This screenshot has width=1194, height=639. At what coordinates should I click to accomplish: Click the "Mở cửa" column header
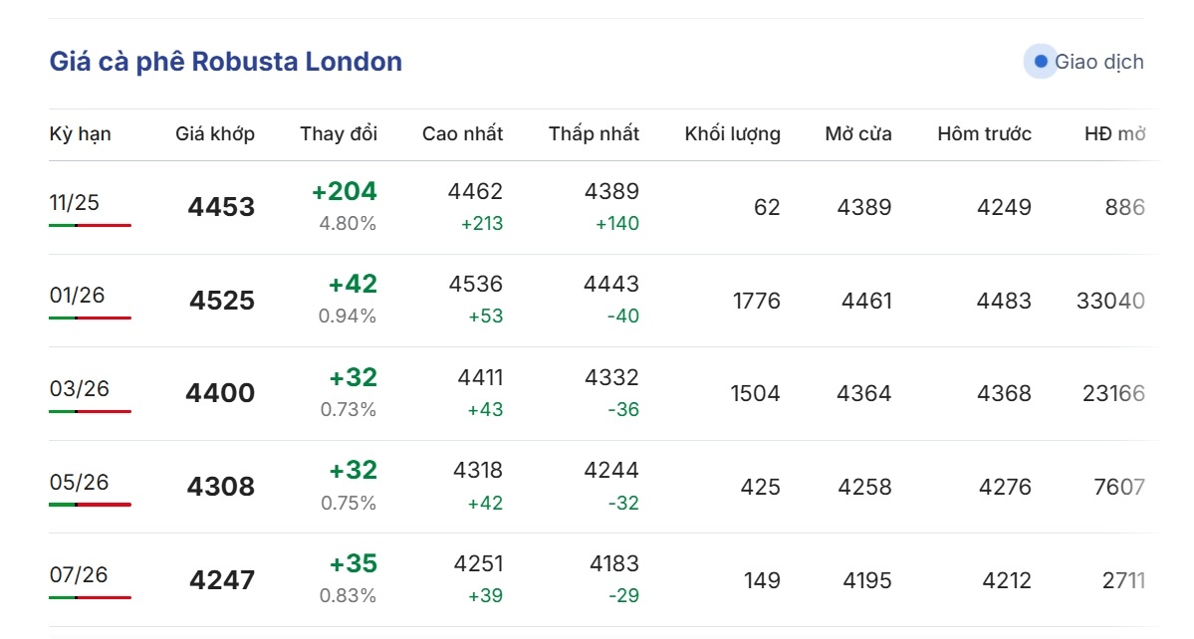[x=857, y=133]
